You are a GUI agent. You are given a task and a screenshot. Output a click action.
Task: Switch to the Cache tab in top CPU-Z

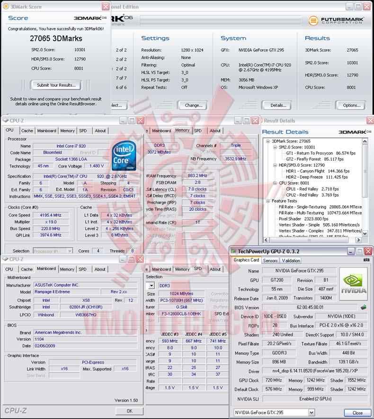pyautogui.click(x=27, y=131)
